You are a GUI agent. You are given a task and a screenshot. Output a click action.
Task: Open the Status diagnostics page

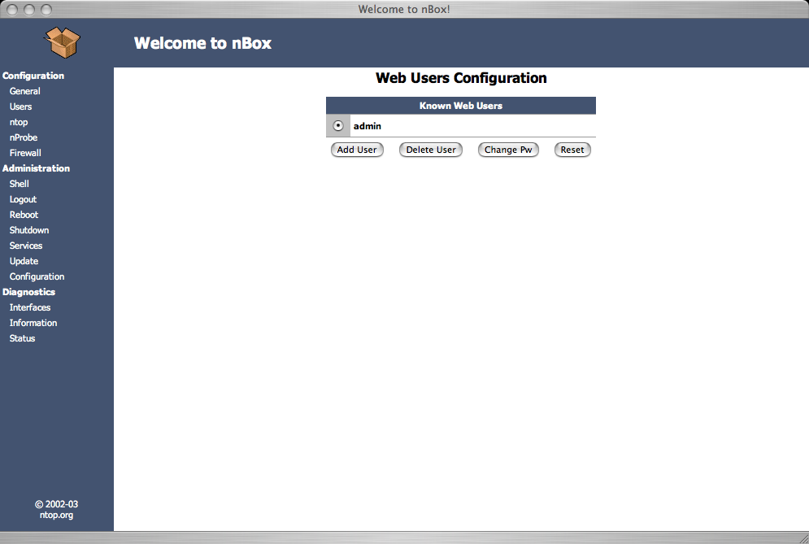22,338
